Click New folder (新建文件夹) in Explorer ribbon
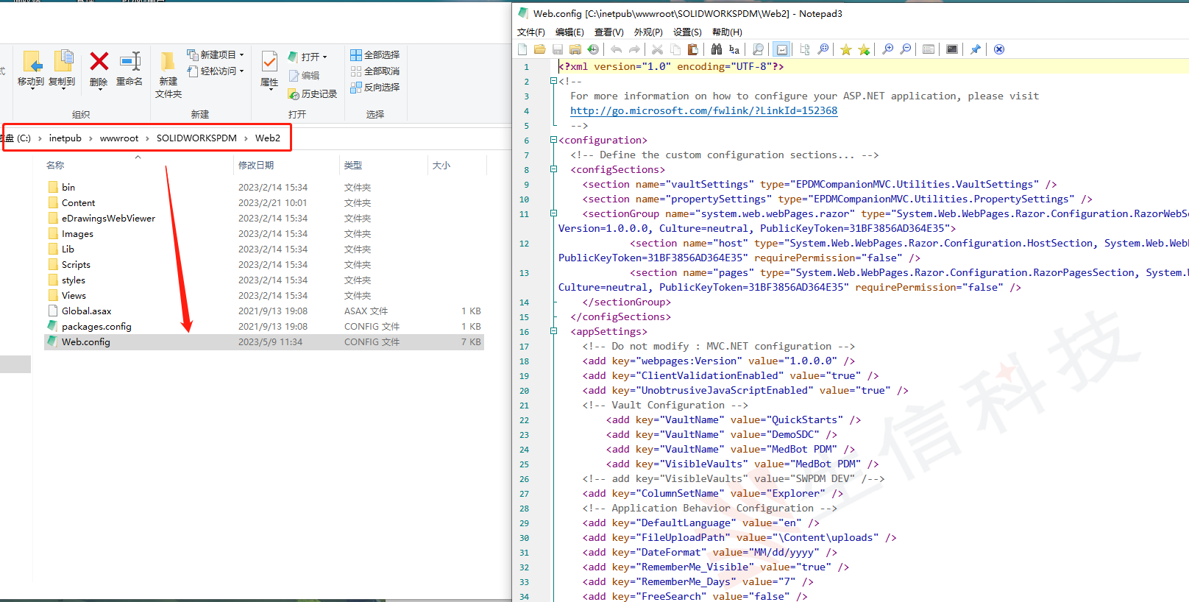The image size is (1189, 602). pyautogui.click(x=168, y=74)
